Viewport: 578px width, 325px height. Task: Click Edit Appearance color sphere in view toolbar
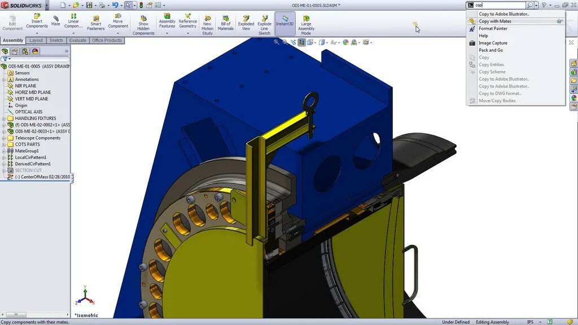click(x=346, y=42)
